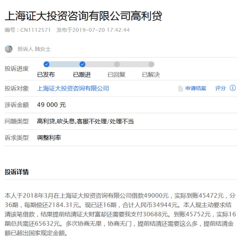Click the 已回复 progress dot
This screenshot has height=238, width=250.
pos(117,64)
